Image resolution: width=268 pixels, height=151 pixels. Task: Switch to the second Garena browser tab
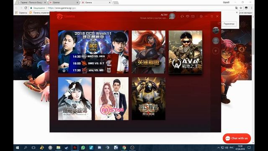[x=63, y=3]
